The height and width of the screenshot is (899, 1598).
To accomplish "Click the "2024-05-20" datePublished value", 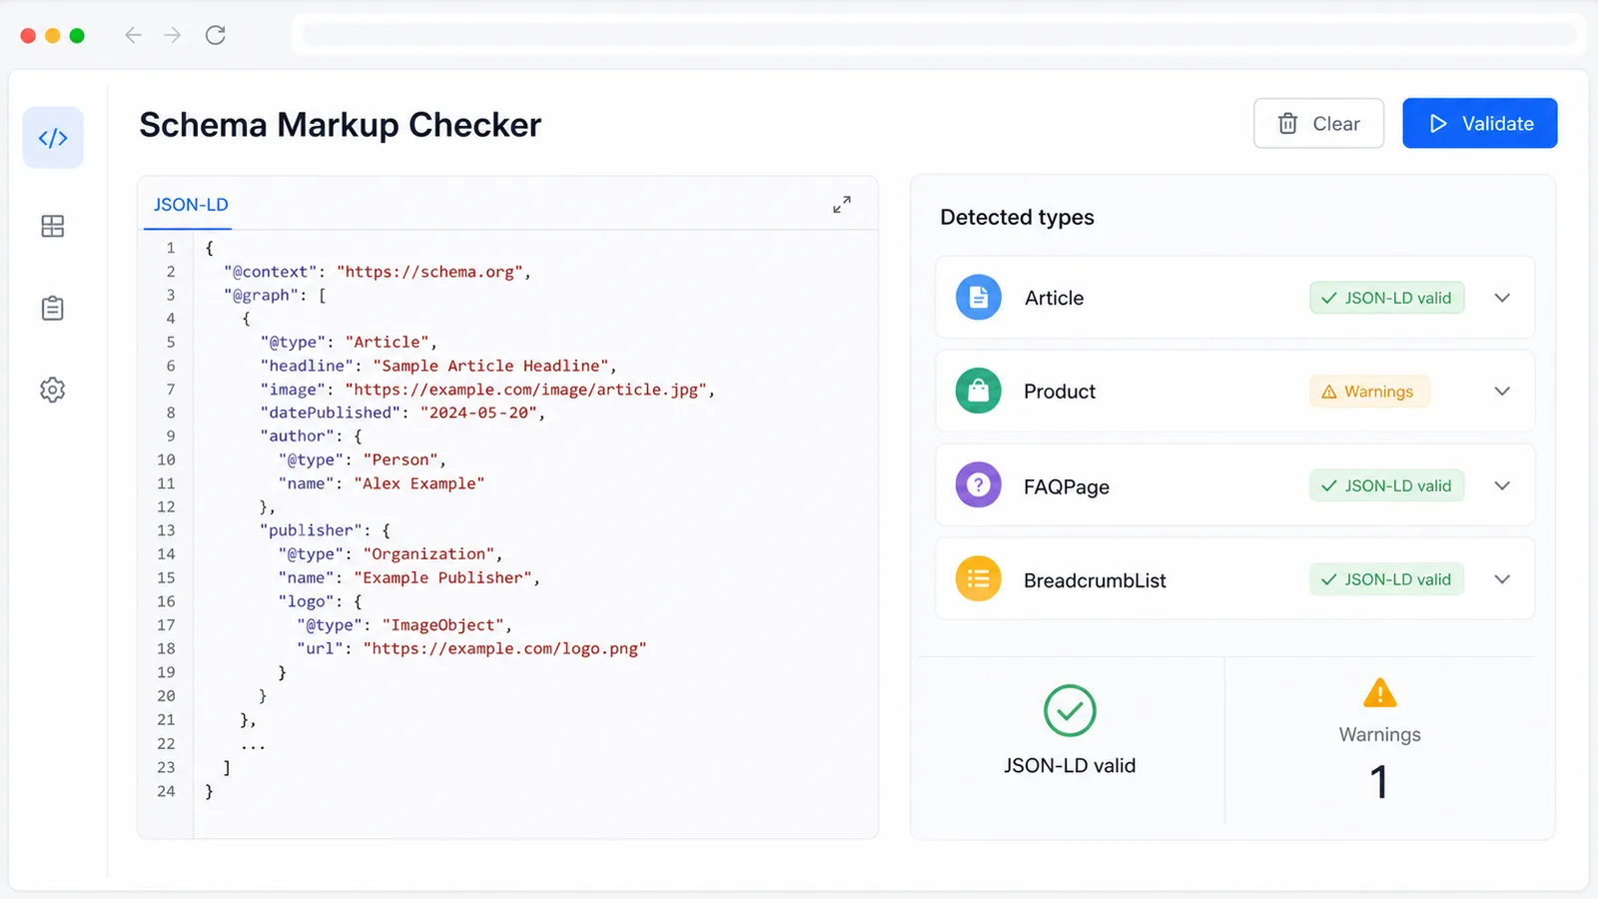I will pyautogui.click(x=479, y=413).
